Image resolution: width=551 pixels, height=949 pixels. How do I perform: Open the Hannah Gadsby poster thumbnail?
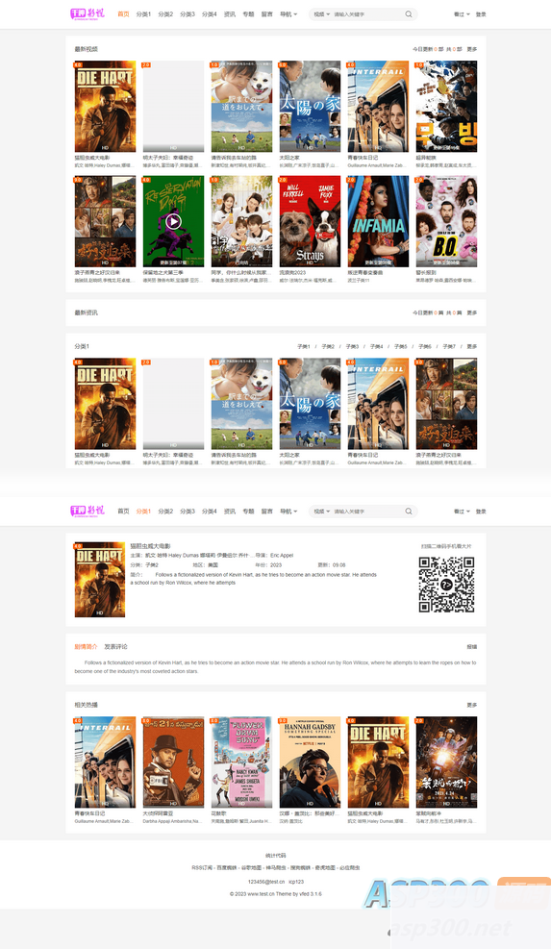(310, 762)
